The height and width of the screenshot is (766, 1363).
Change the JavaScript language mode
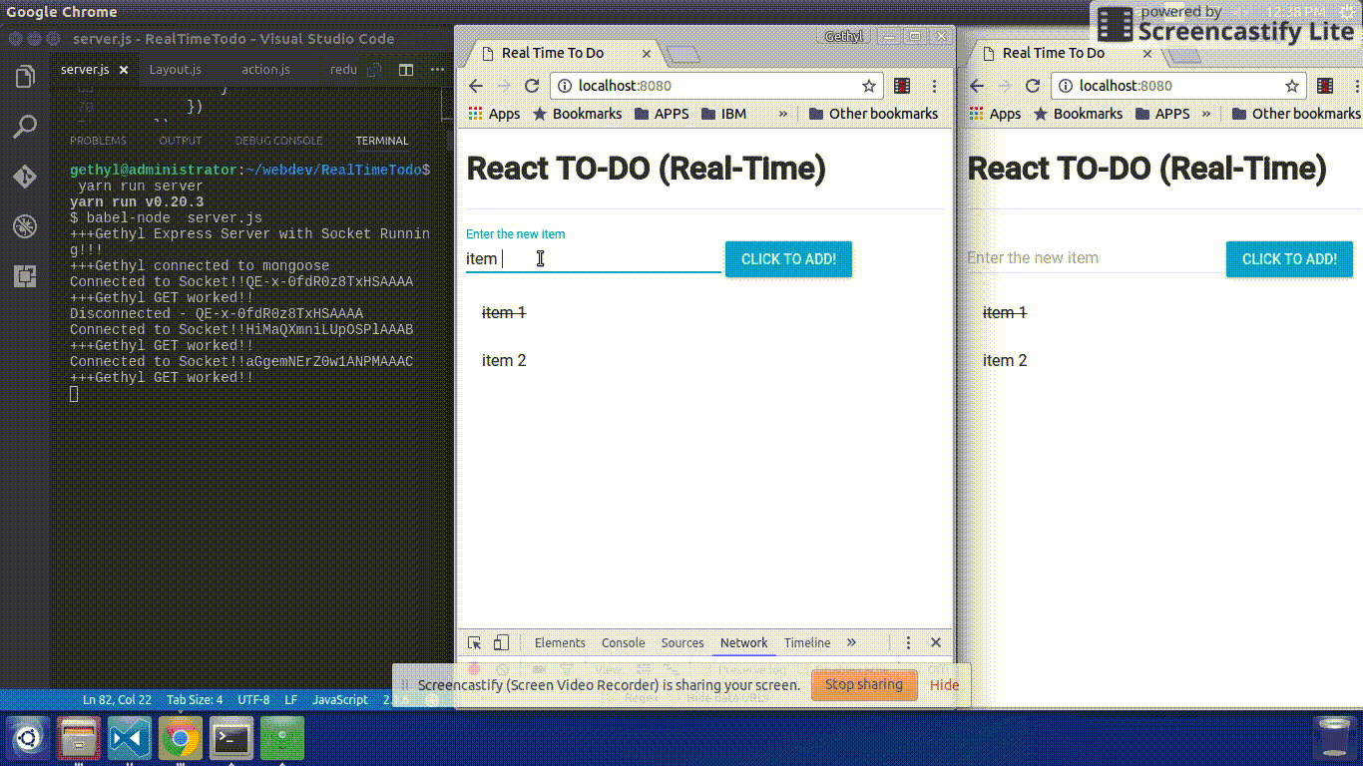click(340, 700)
